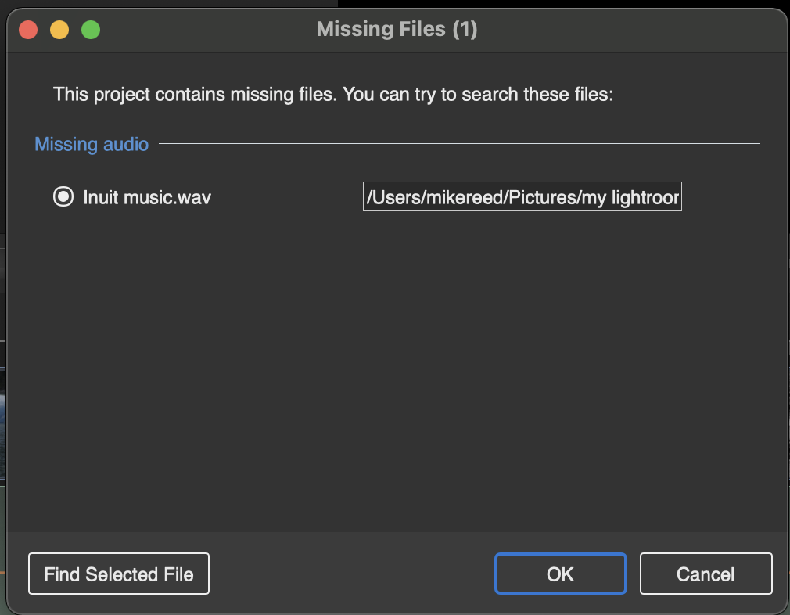Click the empty title bar right of the title
790x615 pixels.
(630, 29)
